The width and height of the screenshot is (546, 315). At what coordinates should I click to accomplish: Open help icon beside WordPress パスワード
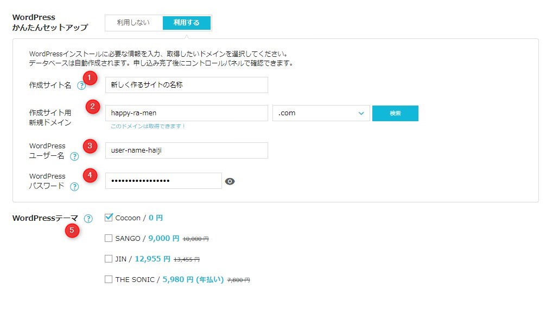(74, 187)
